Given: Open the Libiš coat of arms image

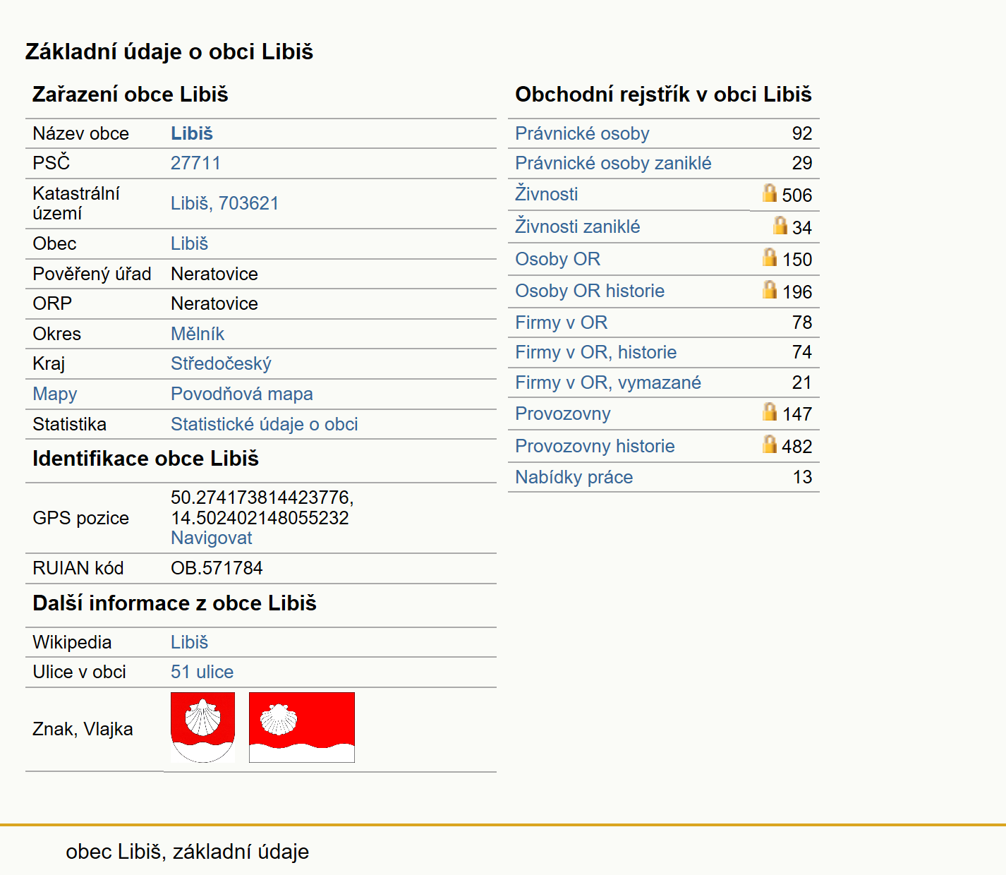Looking at the screenshot, I should tap(203, 728).
